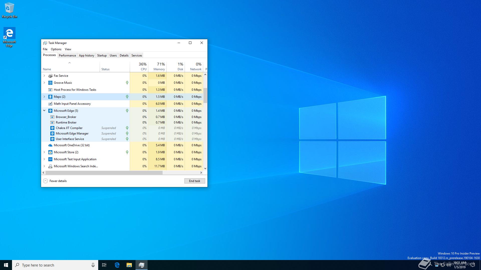This screenshot has height=270, width=481.
Task: Click the Microsoft Edge (5) process icon
Action: 50,111
